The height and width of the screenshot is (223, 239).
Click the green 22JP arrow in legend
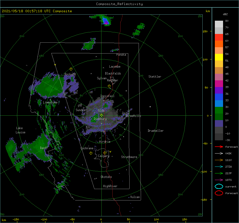219,173
